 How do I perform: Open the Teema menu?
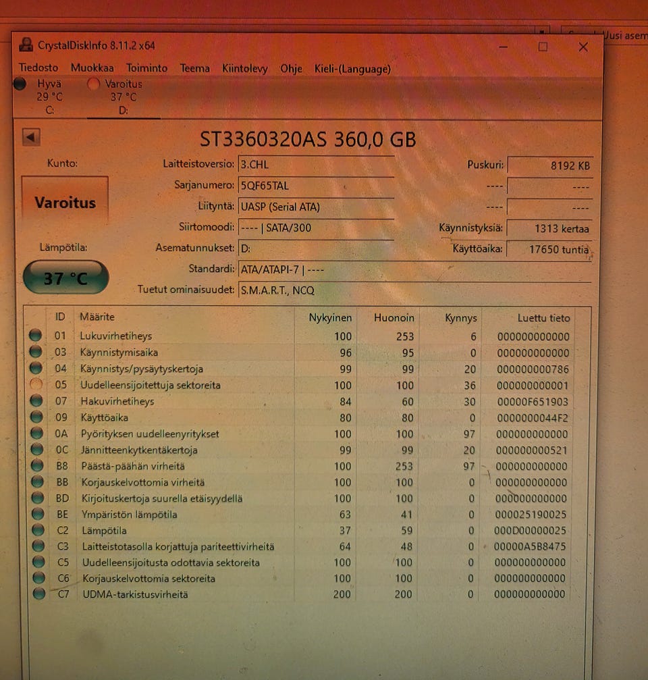[194, 68]
